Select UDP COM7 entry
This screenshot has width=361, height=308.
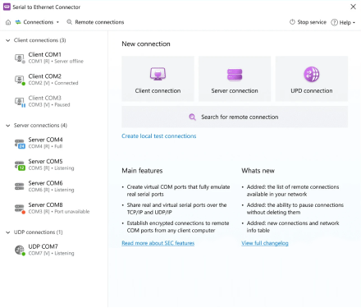coord(54,250)
